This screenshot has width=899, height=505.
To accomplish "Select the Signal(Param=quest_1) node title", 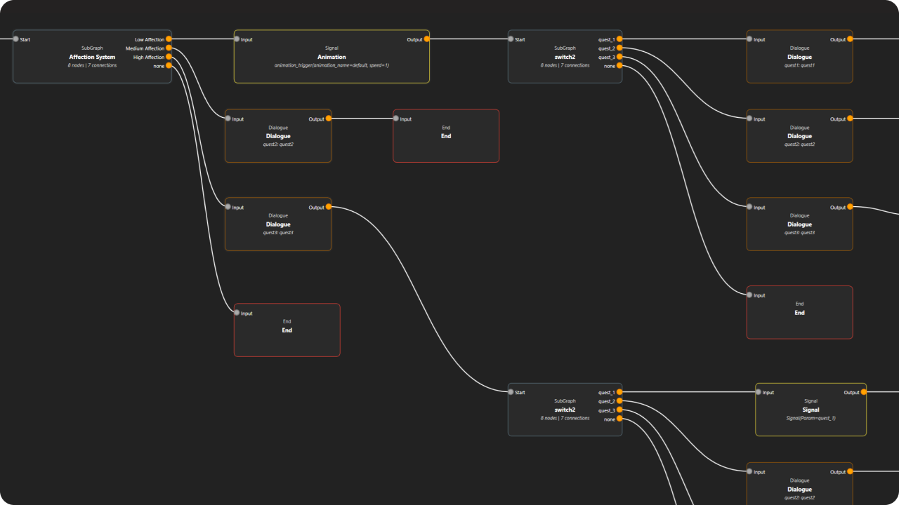I will point(811,410).
